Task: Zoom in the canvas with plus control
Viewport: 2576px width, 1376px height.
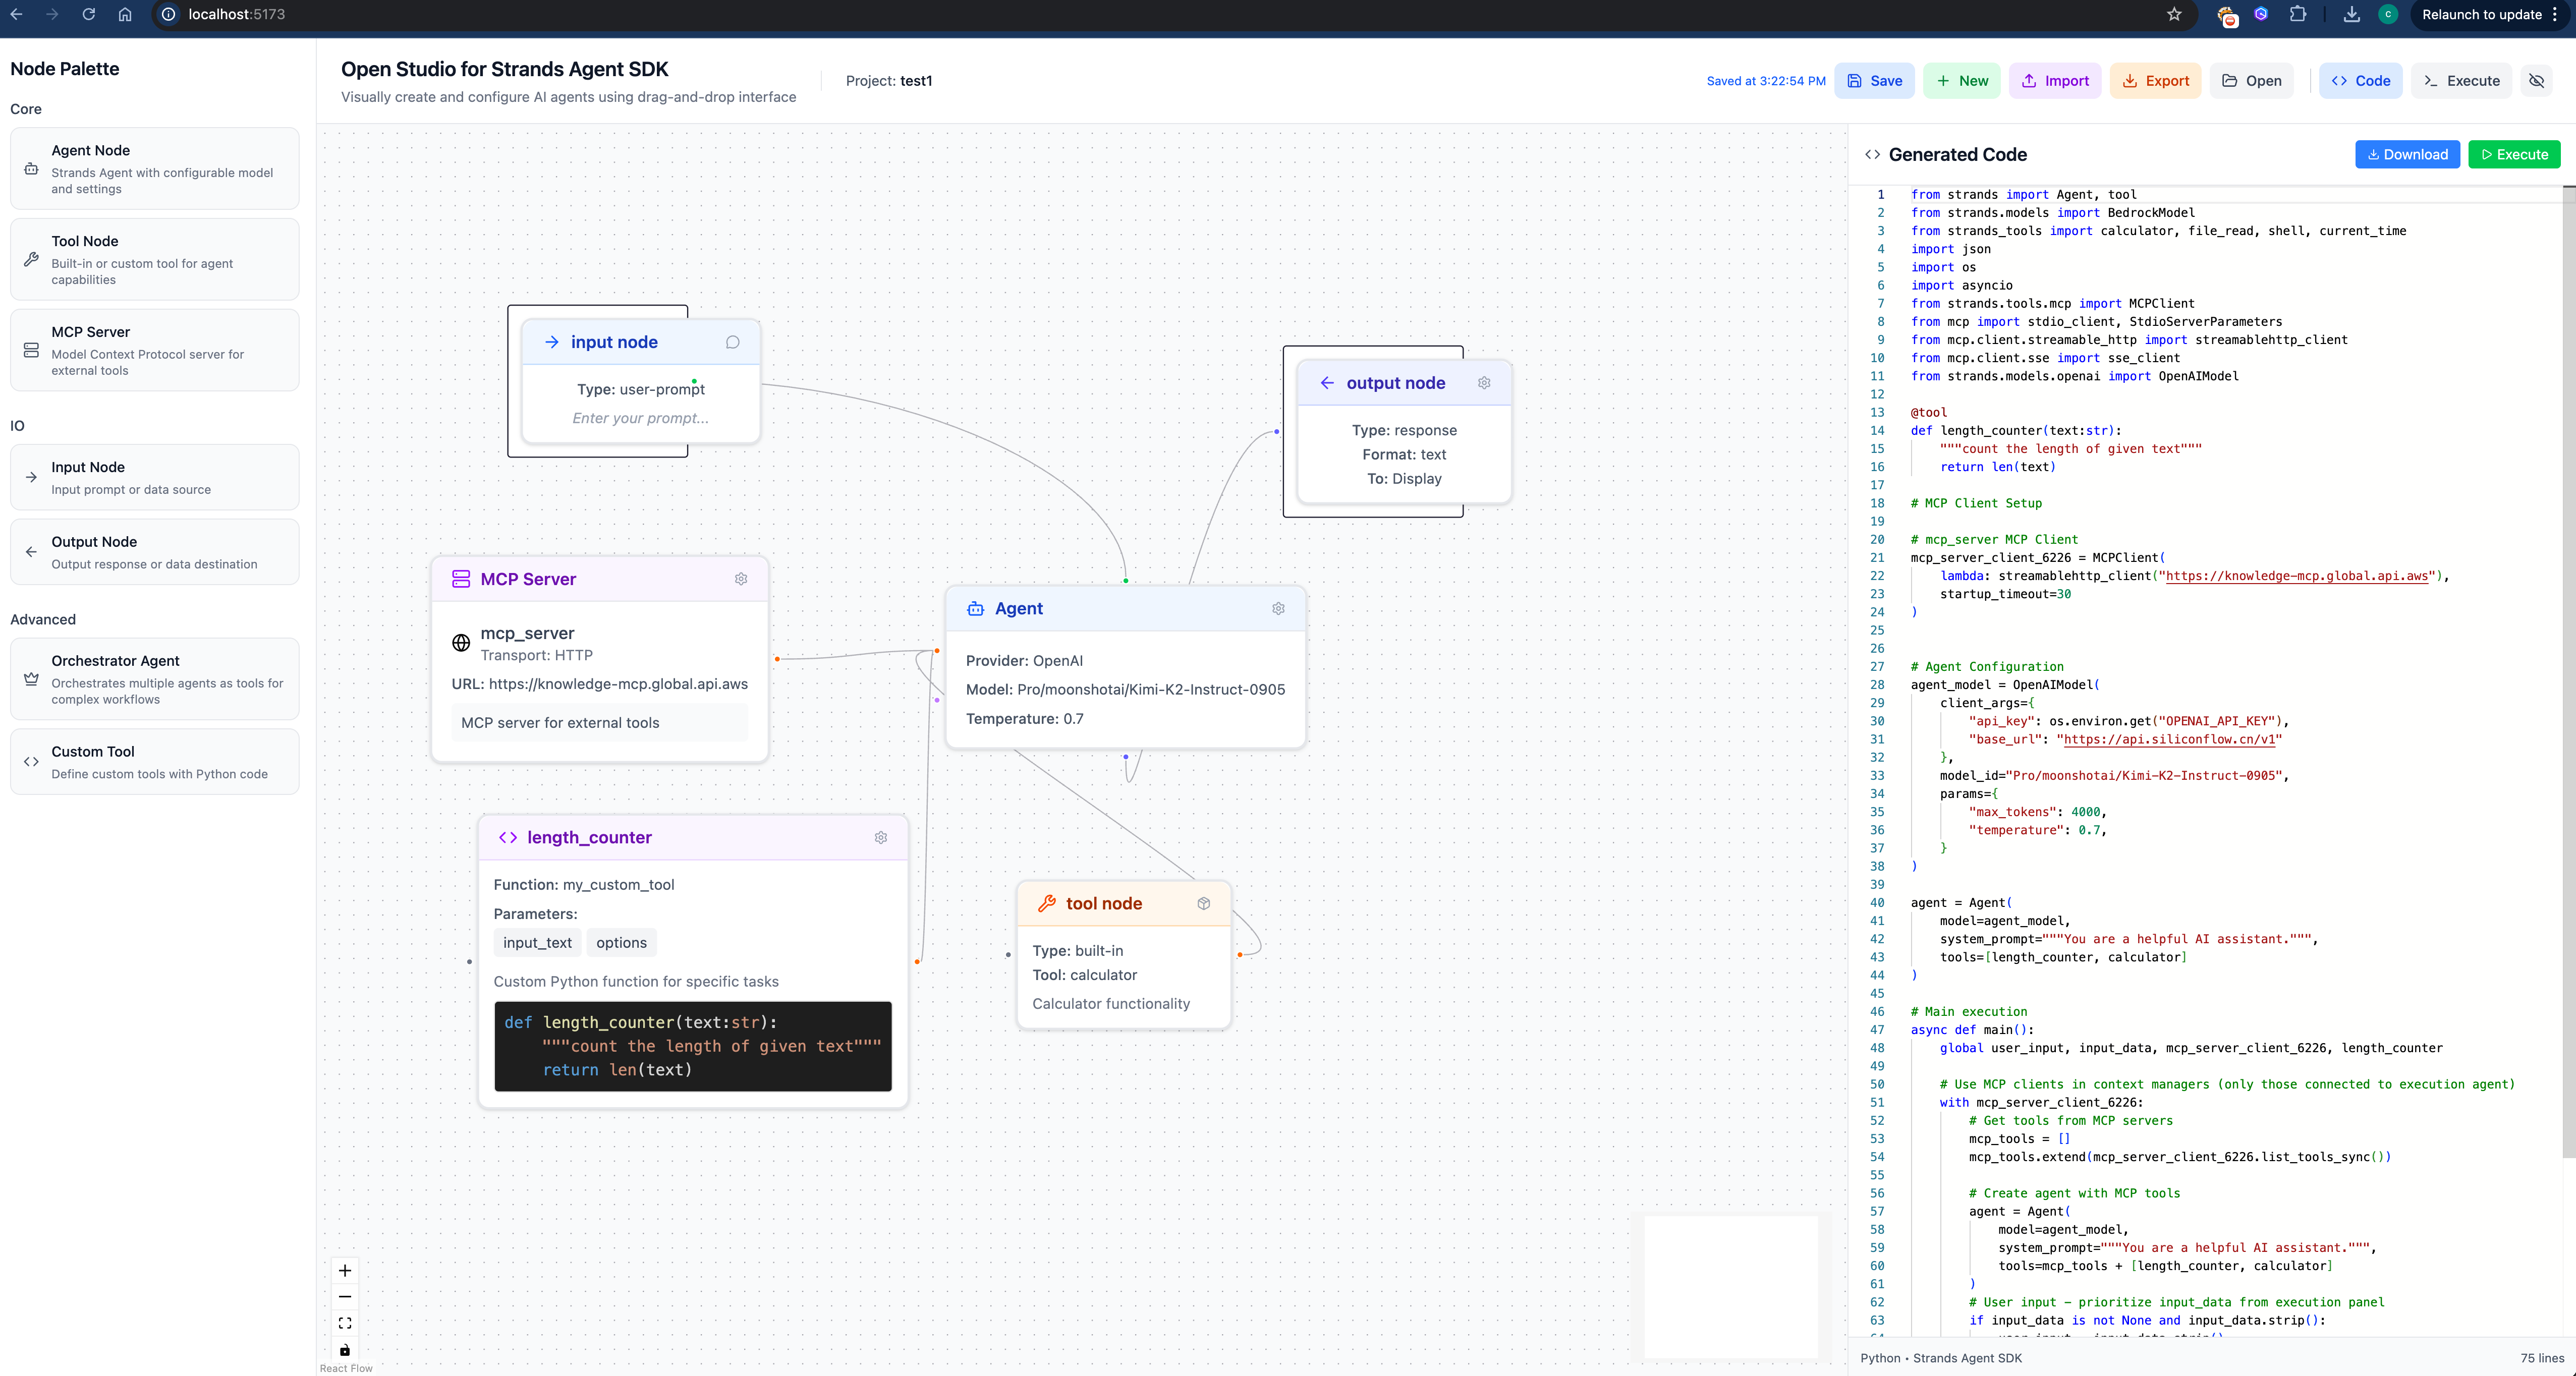Action: click(x=345, y=1271)
